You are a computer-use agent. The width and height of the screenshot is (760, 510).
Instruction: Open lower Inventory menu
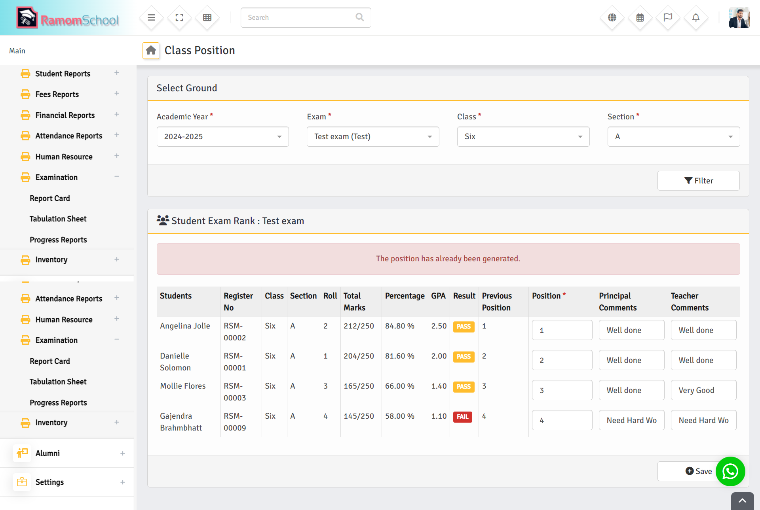click(x=51, y=422)
